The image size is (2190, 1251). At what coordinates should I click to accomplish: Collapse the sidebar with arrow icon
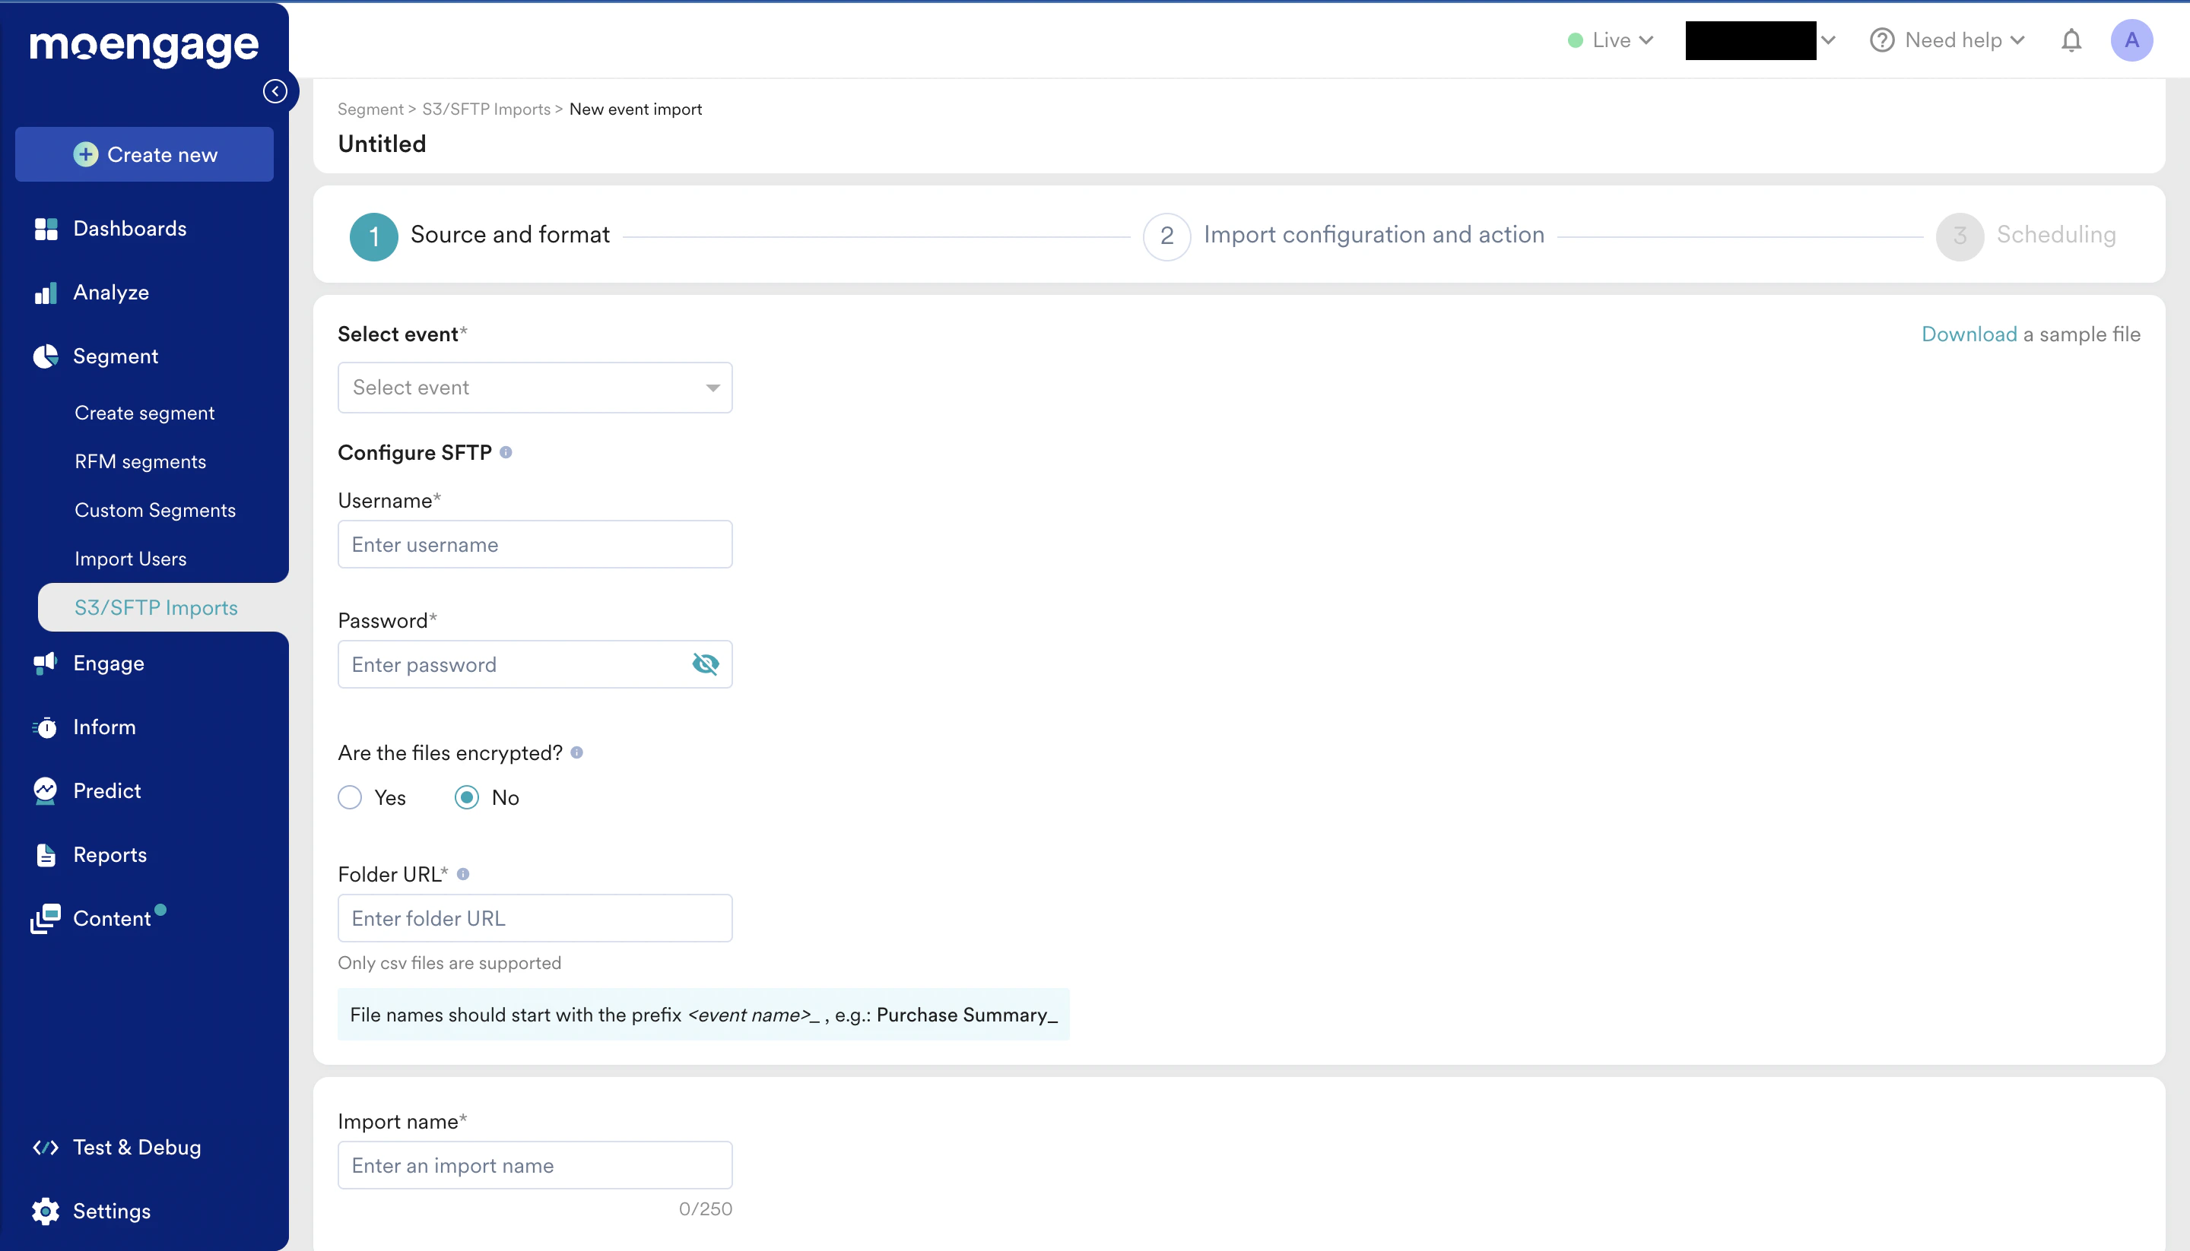pos(275,91)
